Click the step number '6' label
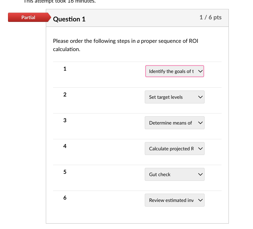 pos(65,198)
